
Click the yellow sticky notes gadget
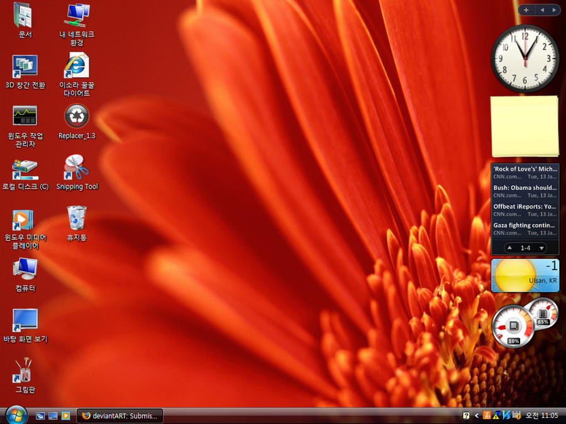click(525, 126)
